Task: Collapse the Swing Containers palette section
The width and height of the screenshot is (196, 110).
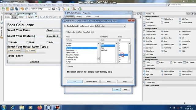Action: click(x=144, y=16)
